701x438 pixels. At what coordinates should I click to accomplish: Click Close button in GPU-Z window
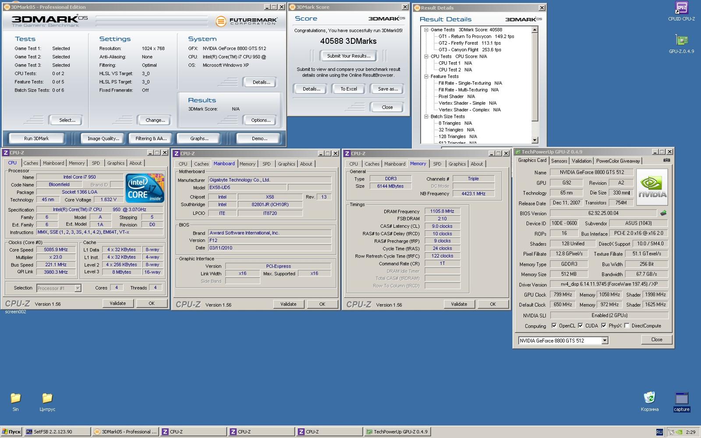click(x=656, y=339)
